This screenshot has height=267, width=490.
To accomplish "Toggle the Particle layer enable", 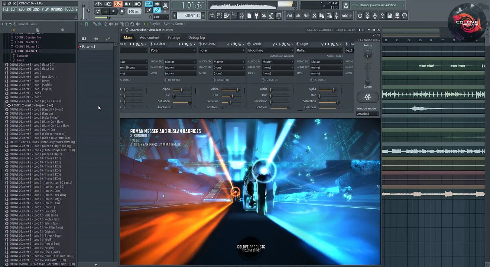I will point(249,44).
